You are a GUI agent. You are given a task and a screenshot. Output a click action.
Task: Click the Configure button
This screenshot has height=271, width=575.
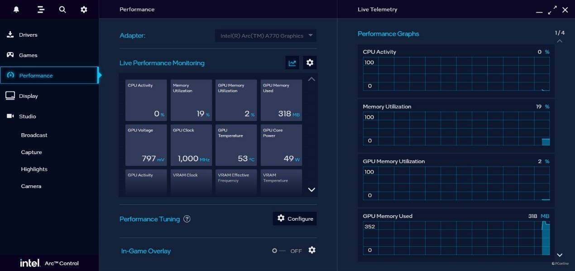click(295, 218)
